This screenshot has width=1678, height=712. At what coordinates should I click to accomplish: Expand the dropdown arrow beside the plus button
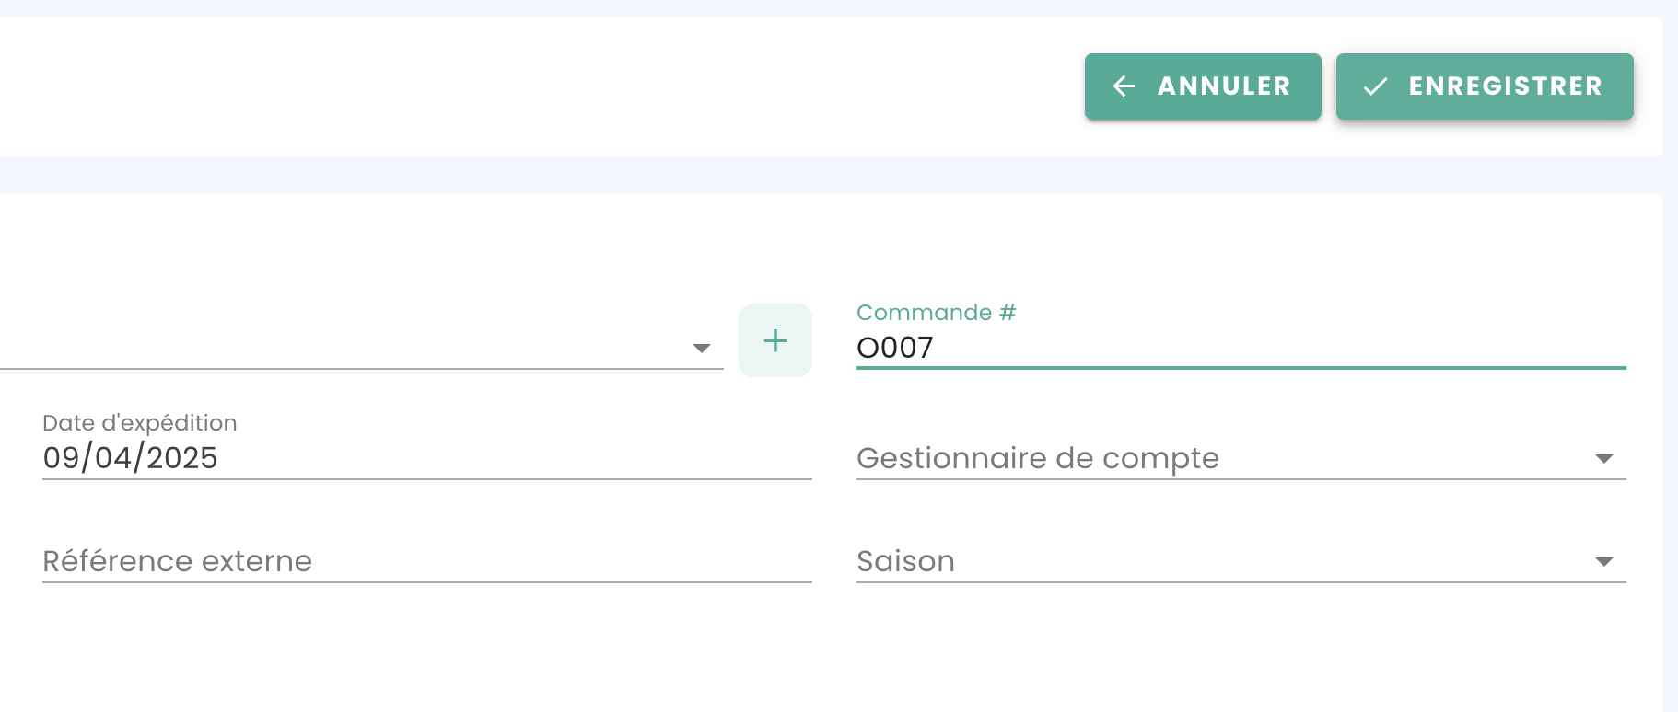tap(702, 348)
